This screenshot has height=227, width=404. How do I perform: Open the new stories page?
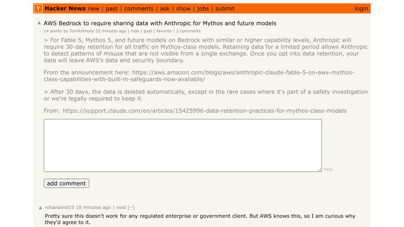(x=93, y=8)
